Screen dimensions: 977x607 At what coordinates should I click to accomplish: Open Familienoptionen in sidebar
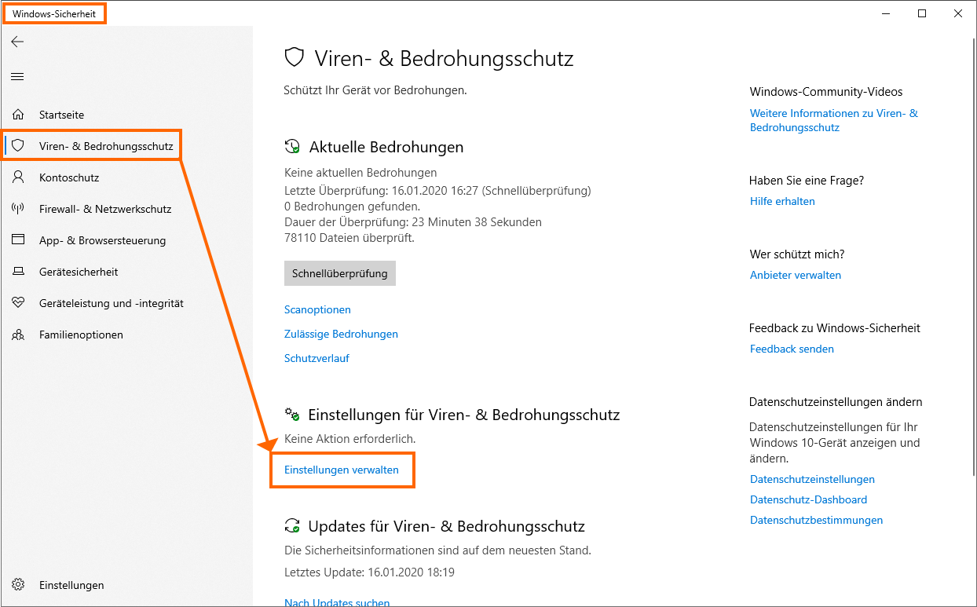tap(81, 335)
